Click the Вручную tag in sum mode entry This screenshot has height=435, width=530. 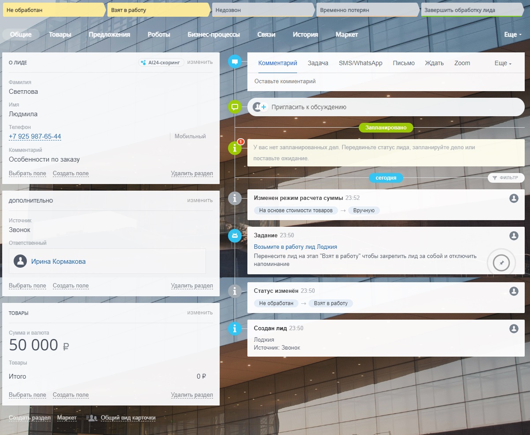coord(364,210)
